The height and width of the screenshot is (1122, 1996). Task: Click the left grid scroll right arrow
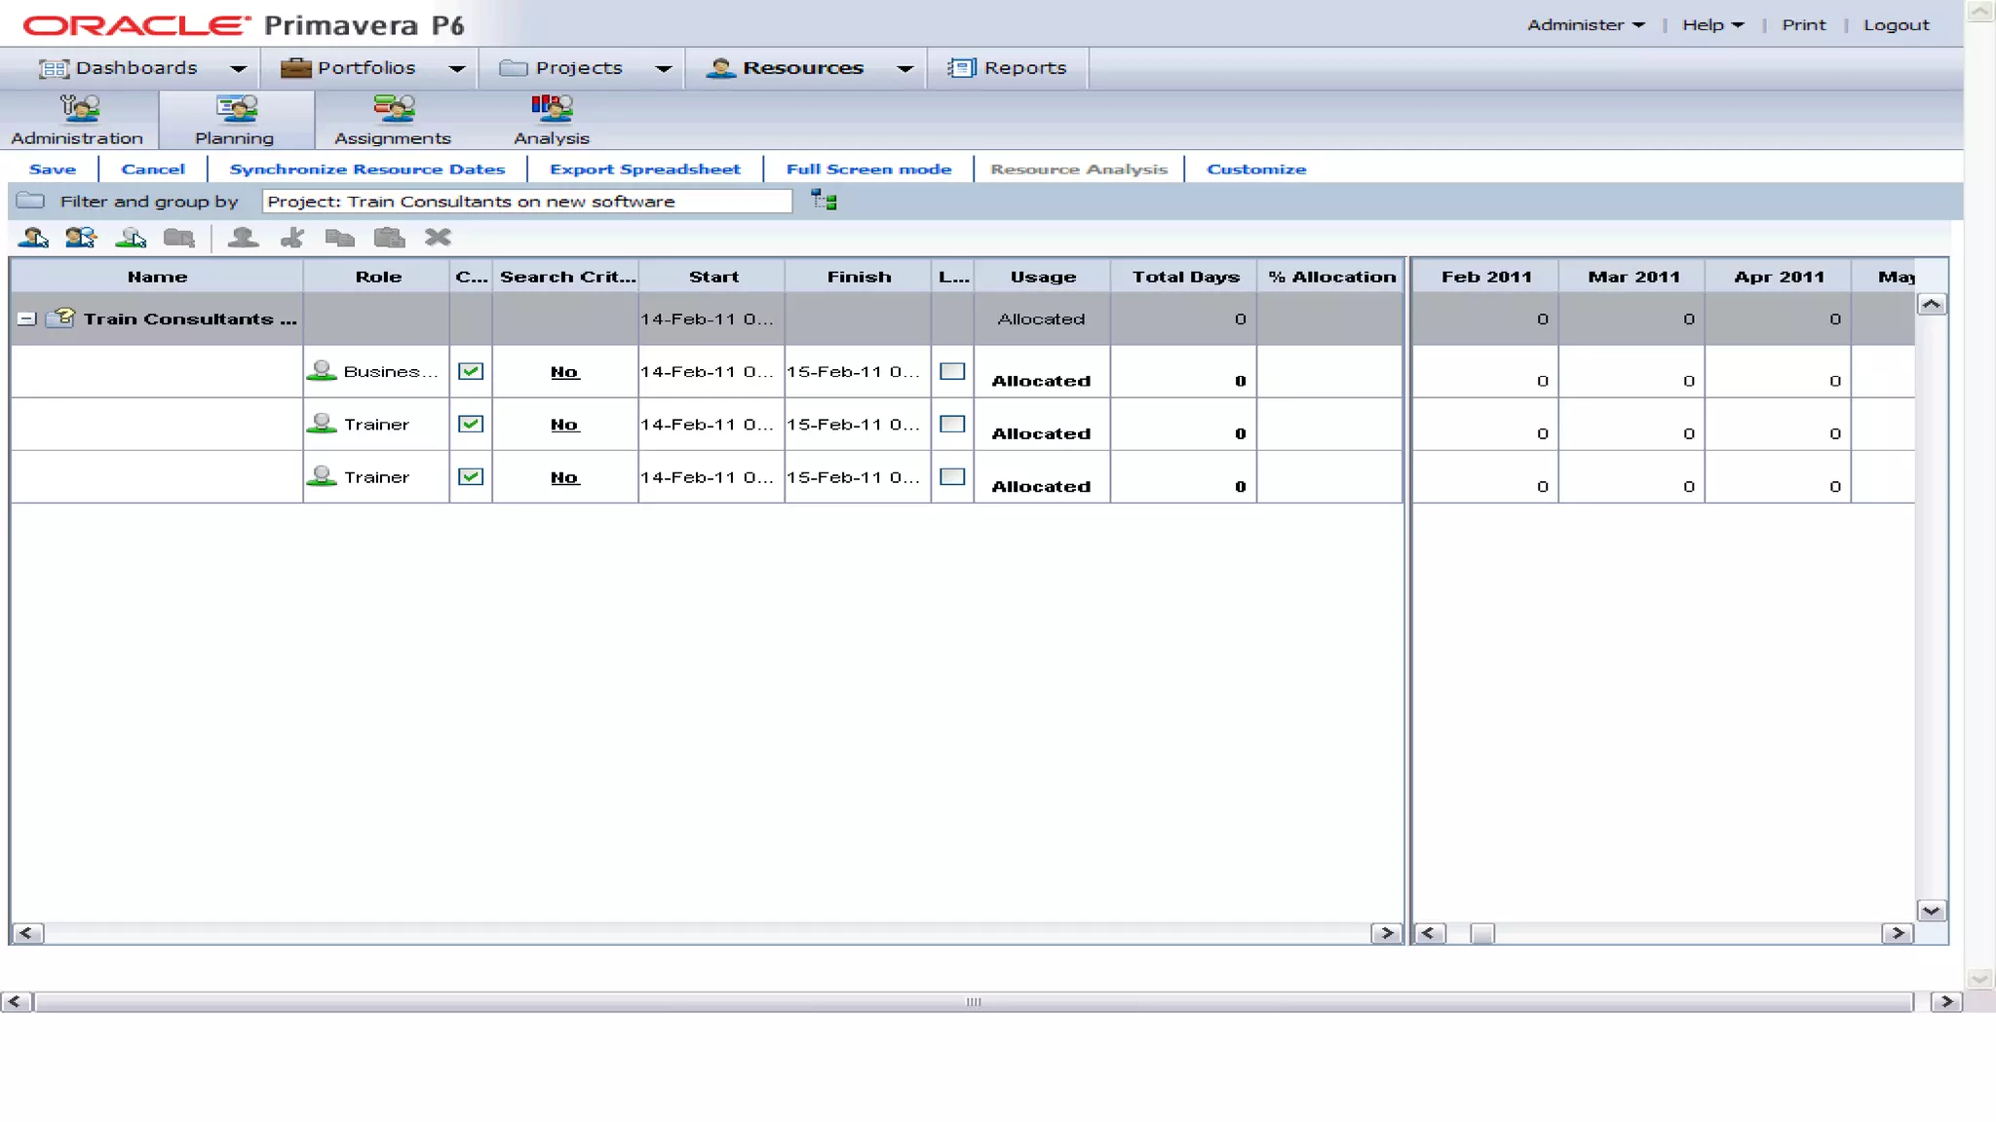pos(1386,933)
